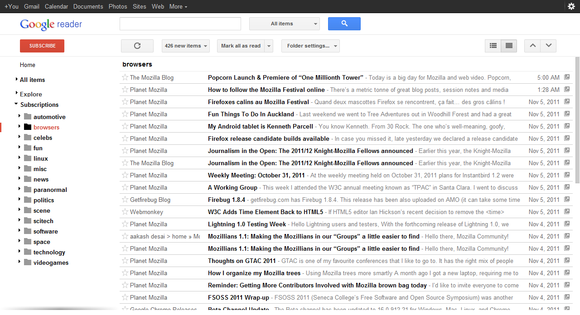Click the videogames folder icon
This screenshot has width=580, height=315.
pyautogui.click(x=28, y=262)
